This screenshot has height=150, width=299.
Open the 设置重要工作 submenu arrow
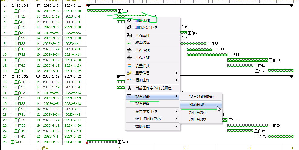coord(177,112)
